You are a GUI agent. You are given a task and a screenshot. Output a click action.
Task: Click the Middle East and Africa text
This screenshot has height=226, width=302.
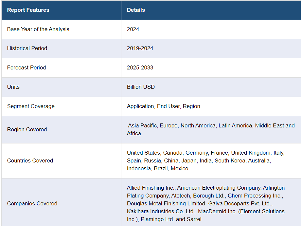tap(275, 125)
